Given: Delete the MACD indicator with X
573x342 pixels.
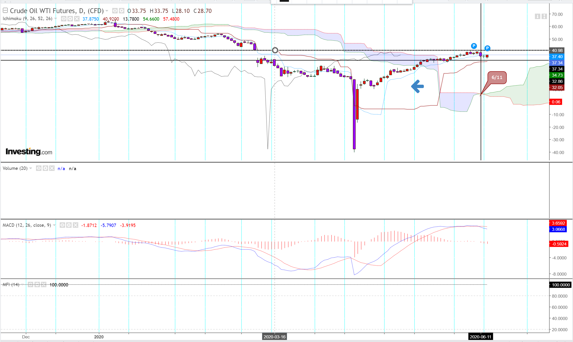Looking at the screenshot, I should pyautogui.click(x=75, y=225).
